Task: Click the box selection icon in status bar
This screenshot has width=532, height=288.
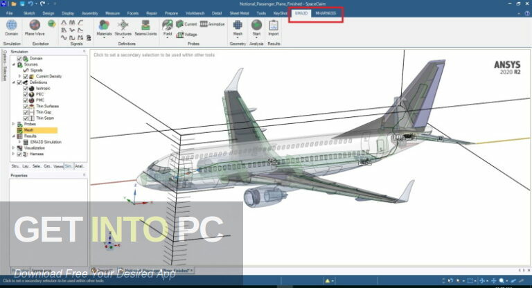Action: (x=470, y=280)
